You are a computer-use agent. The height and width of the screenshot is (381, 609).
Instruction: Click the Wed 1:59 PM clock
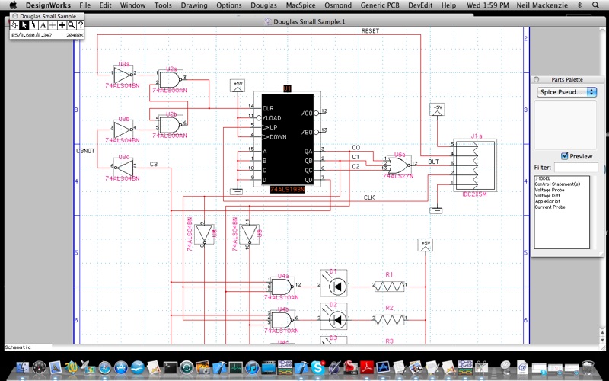coord(488,5)
